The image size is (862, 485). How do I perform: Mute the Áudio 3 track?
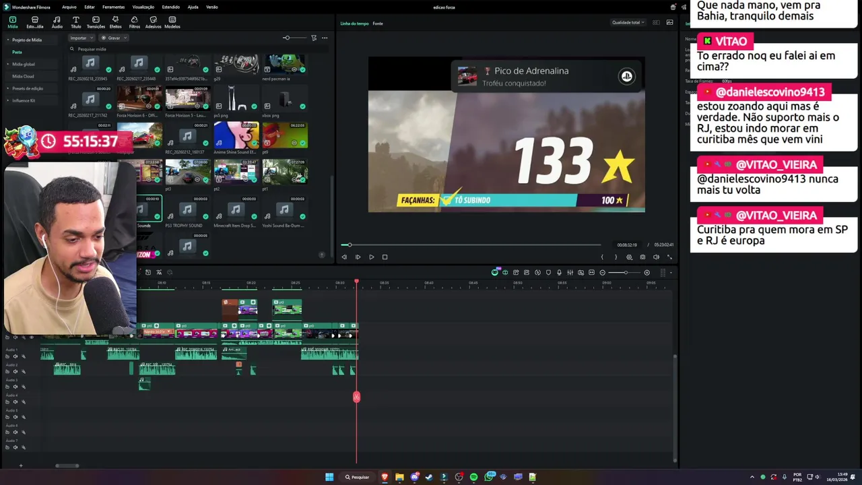click(x=15, y=387)
